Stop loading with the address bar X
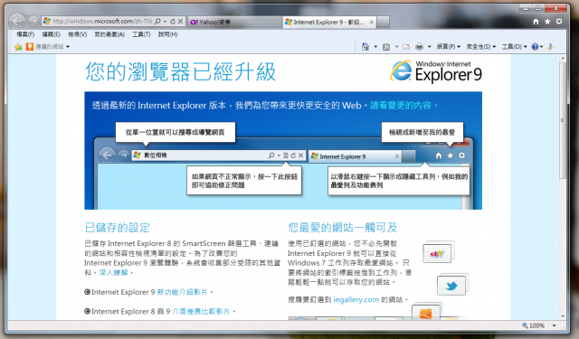579x339 pixels. click(x=180, y=22)
